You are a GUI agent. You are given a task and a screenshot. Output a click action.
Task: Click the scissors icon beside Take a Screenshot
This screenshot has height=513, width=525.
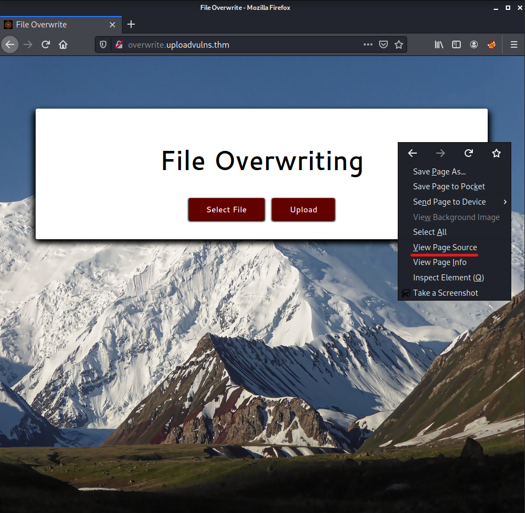(406, 294)
